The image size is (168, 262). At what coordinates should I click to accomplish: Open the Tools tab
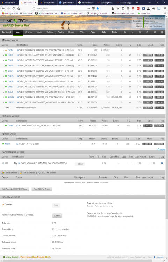pyautogui.click(x=115, y=32)
